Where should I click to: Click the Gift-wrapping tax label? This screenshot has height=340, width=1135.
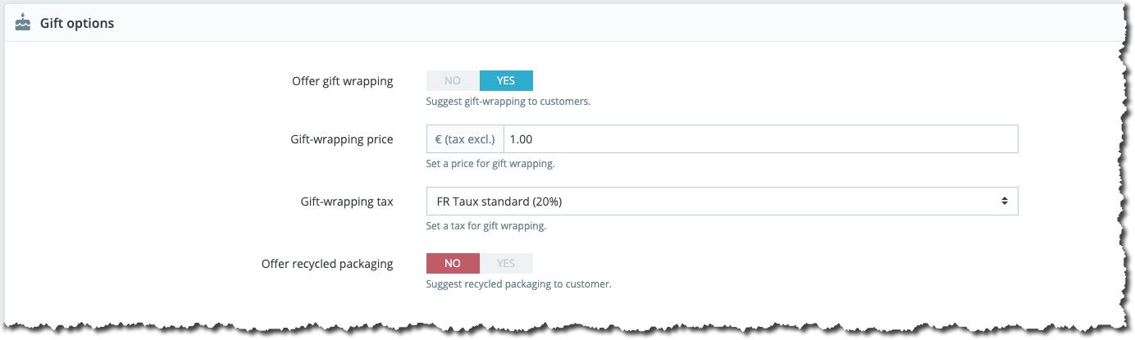tap(346, 202)
